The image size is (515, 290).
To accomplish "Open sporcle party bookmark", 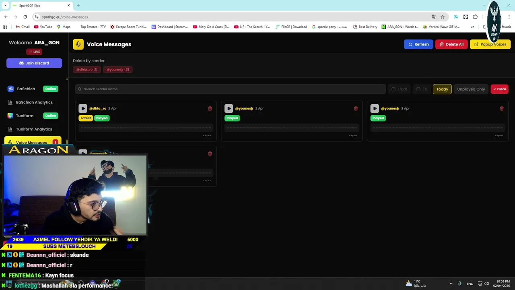I will (330, 27).
